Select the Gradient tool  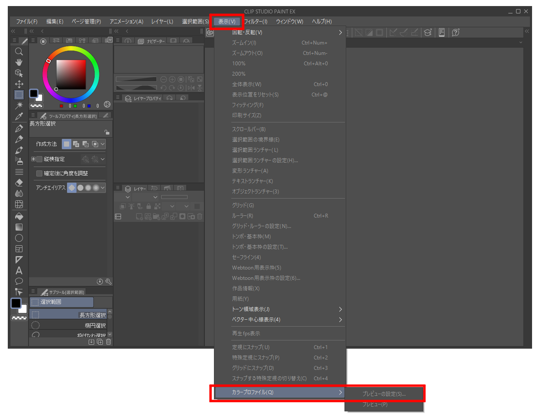[19, 227]
